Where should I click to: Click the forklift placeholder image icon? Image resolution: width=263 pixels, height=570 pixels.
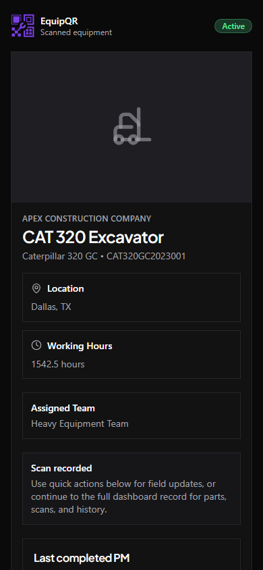pyautogui.click(x=131, y=126)
